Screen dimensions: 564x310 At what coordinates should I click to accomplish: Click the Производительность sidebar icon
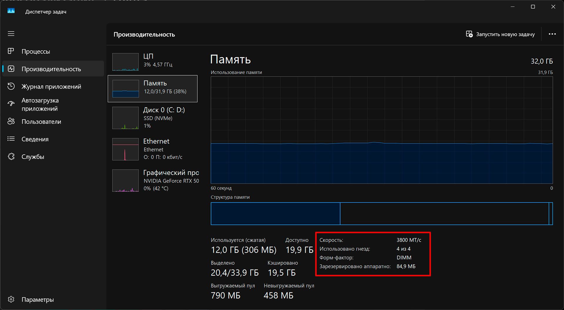coord(11,69)
